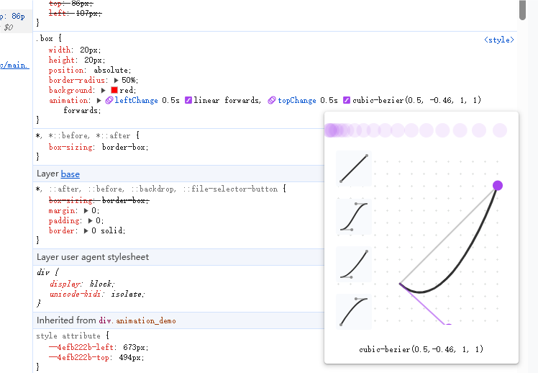Image resolution: width=538 pixels, height=373 pixels.
Task: Expand the background shorthand property
Action: click(104, 90)
